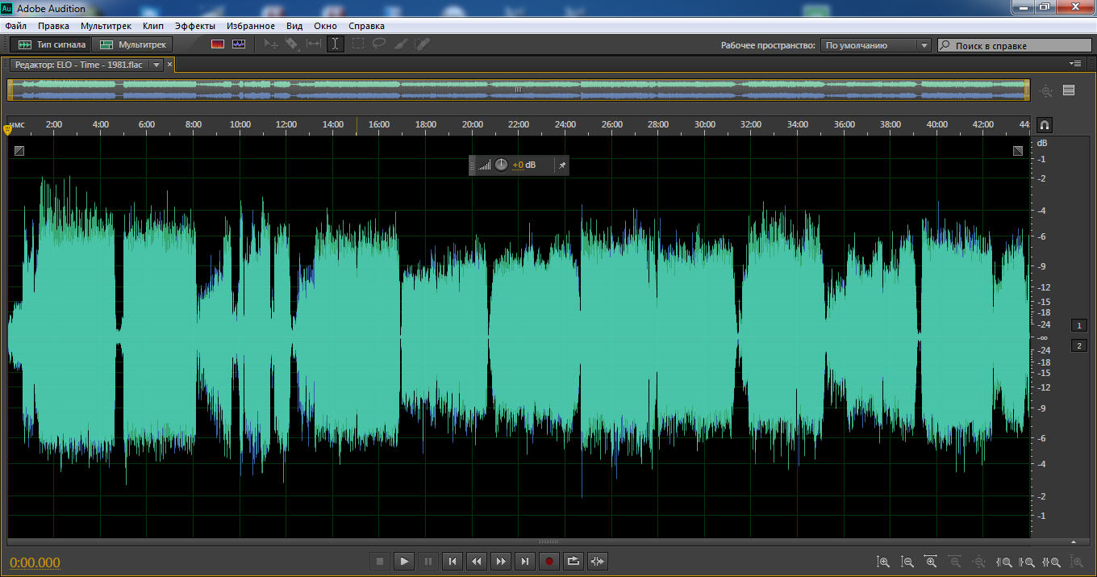Select the Lasso Selection tool

pos(378,44)
